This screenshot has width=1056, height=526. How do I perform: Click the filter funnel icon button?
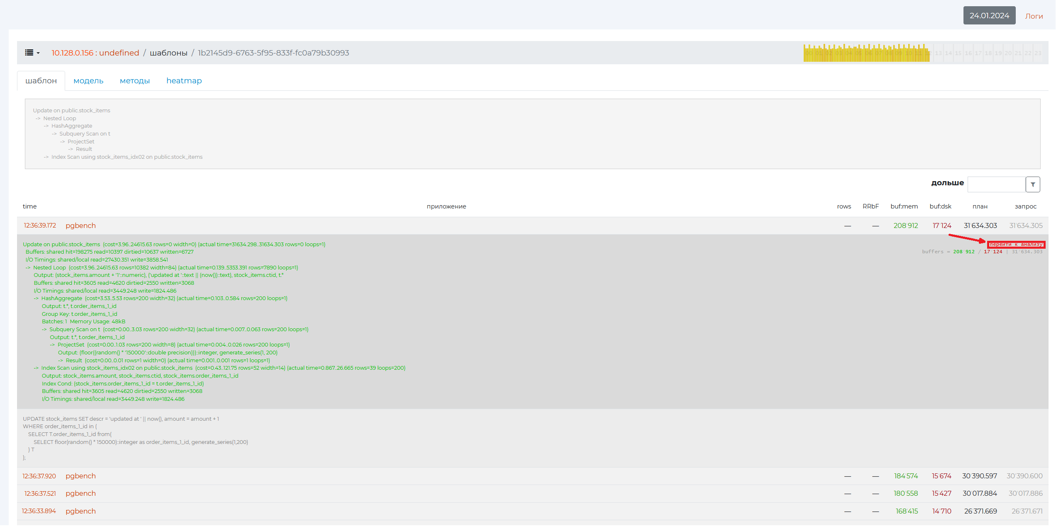pyautogui.click(x=1033, y=184)
